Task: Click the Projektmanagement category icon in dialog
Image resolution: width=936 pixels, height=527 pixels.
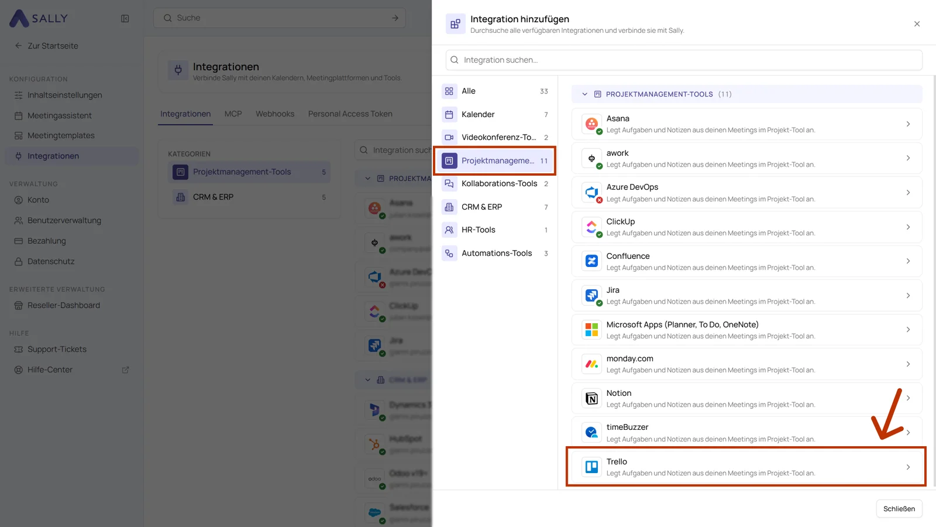Action: (449, 160)
